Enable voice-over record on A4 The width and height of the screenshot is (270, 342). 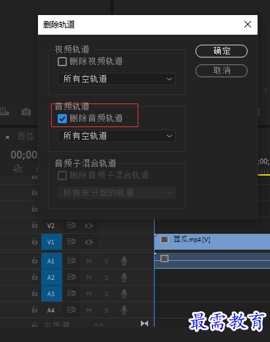tap(124, 310)
